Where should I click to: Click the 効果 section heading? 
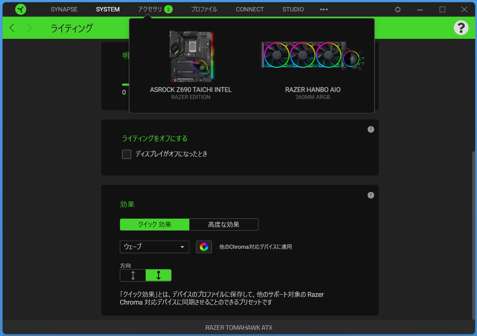[127, 204]
